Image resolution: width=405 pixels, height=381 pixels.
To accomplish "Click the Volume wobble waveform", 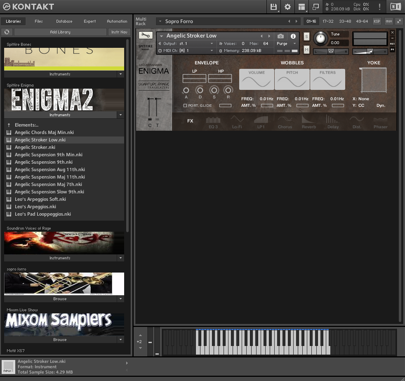I will [257, 79].
